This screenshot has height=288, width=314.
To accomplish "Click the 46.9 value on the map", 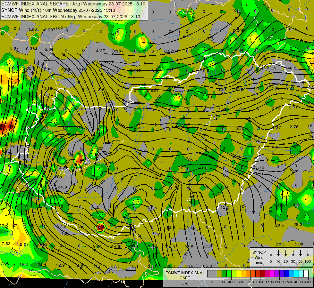I will click(189, 266).
